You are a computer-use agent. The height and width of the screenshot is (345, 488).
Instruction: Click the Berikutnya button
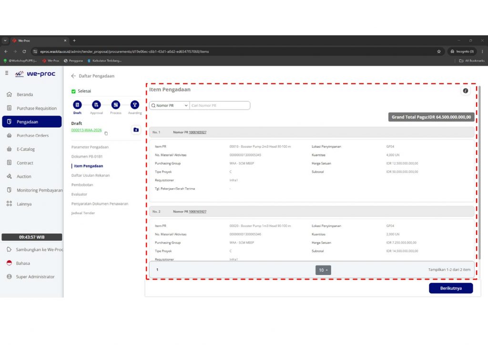tap(451, 288)
